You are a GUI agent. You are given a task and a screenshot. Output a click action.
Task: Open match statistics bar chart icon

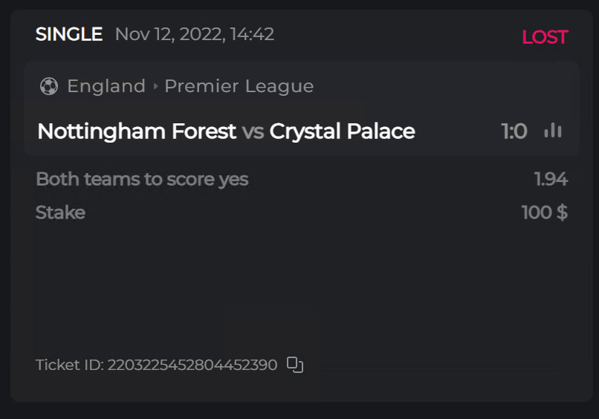[553, 131]
